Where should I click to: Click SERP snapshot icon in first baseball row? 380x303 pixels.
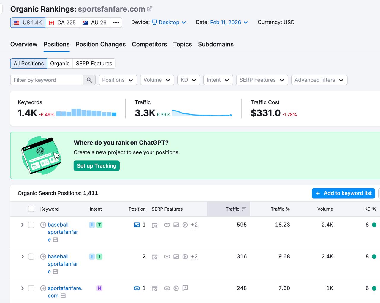pyautogui.click(x=154, y=225)
